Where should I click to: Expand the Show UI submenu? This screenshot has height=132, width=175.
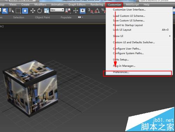coord(139,36)
